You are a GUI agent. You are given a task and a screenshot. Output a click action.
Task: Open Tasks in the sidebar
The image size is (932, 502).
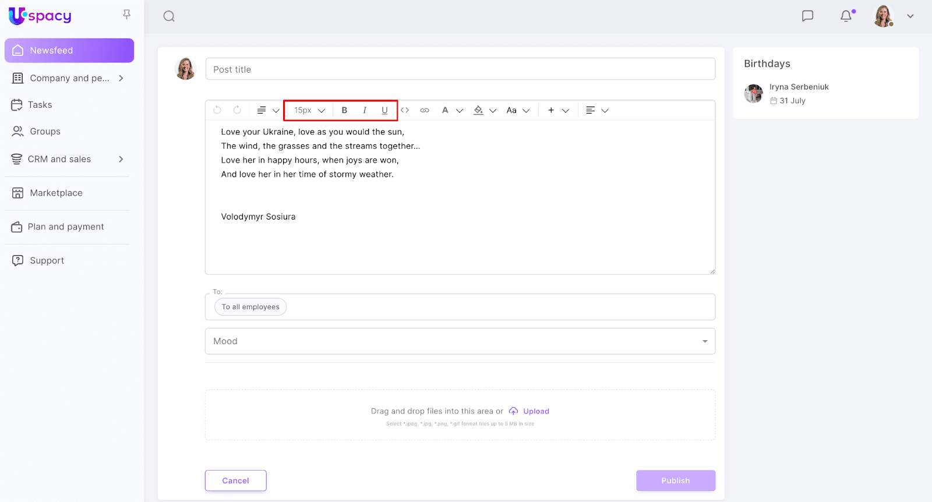pos(40,105)
